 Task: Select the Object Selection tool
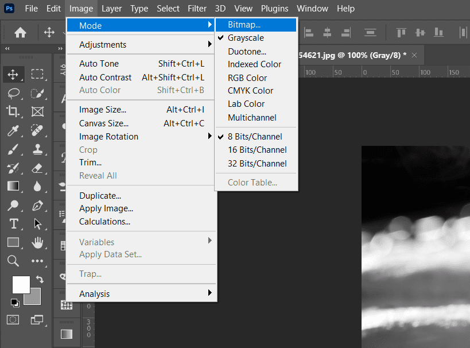tap(37, 93)
